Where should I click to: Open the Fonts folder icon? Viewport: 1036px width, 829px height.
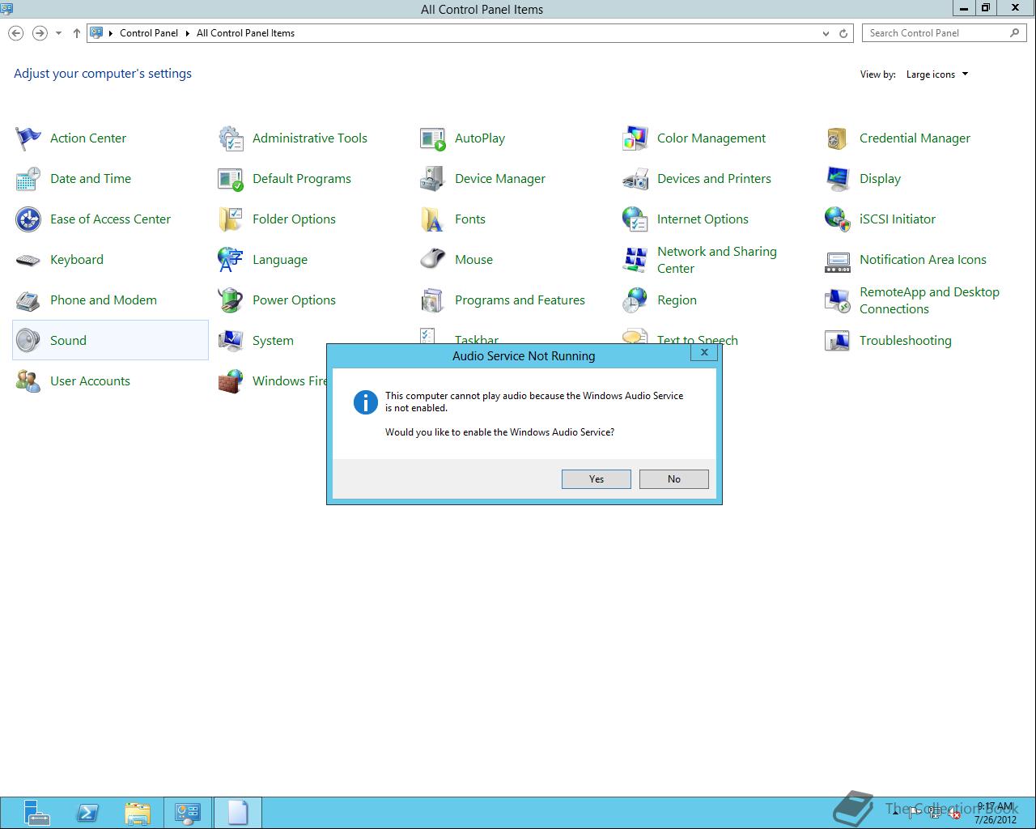[x=433, y=219]
